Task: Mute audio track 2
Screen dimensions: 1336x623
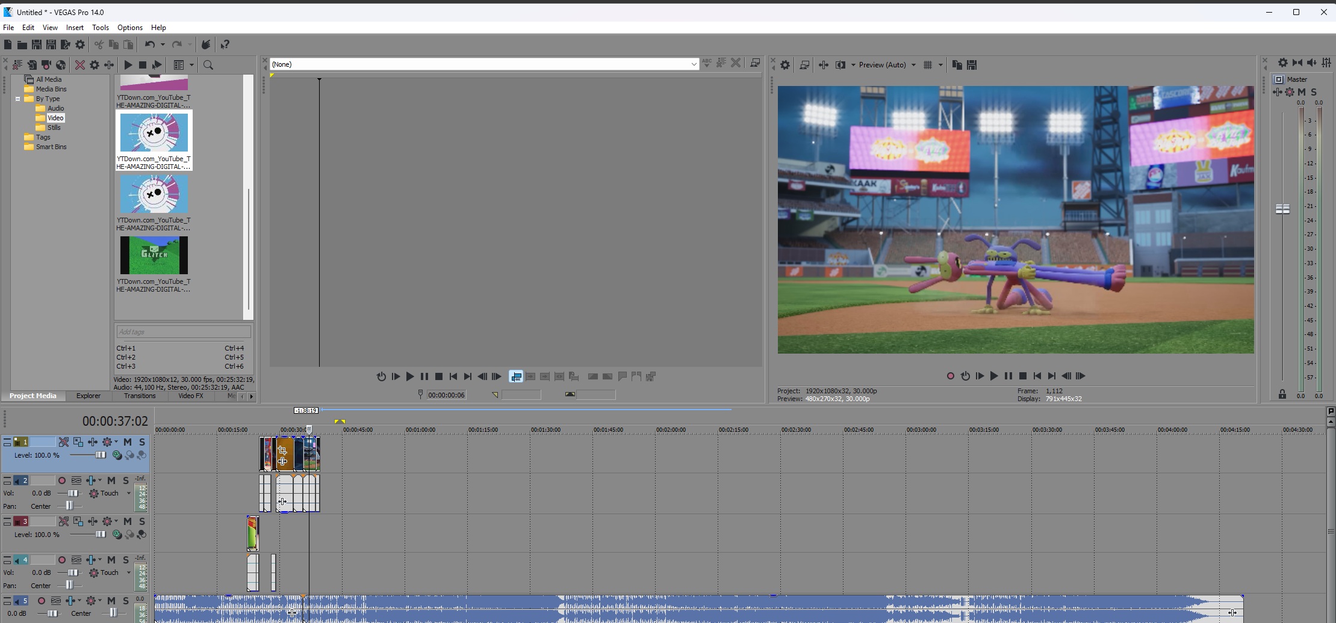Action: [x=111, y=480]
